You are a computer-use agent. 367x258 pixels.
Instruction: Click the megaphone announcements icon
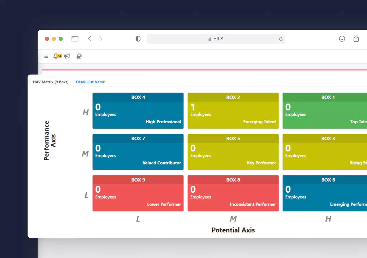(67, 56)
